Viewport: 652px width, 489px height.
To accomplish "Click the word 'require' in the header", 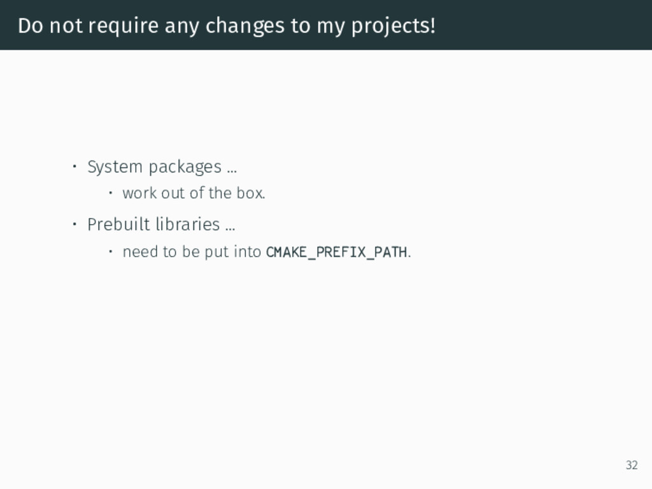I will click(x=124, y=27).
